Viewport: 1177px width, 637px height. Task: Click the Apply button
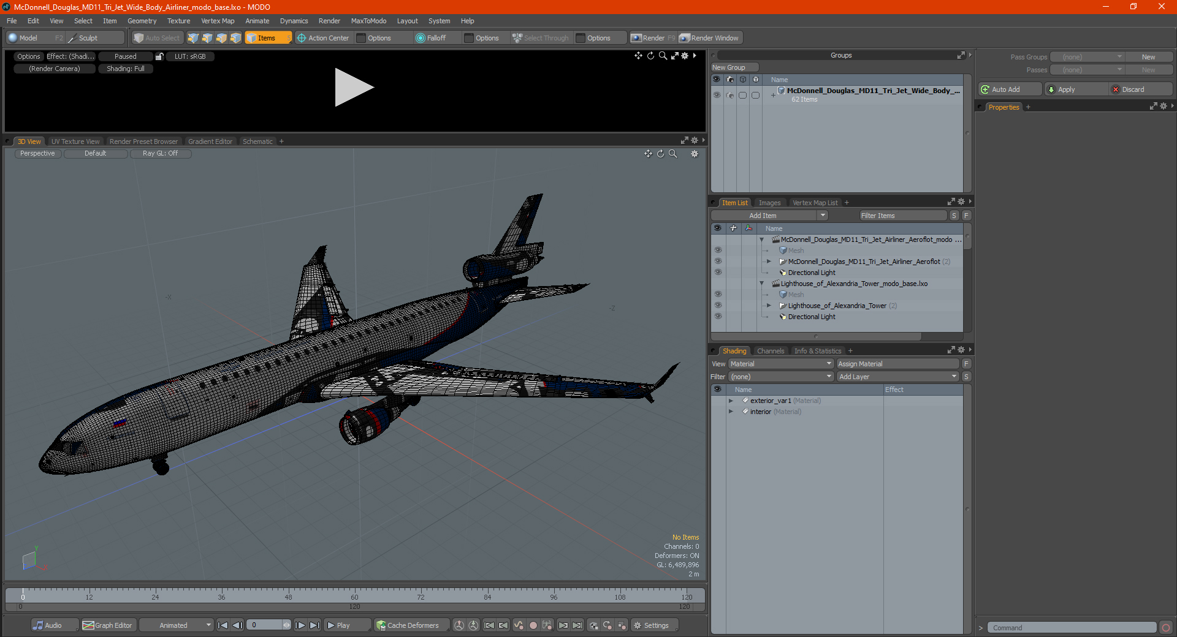point(1077,89)
